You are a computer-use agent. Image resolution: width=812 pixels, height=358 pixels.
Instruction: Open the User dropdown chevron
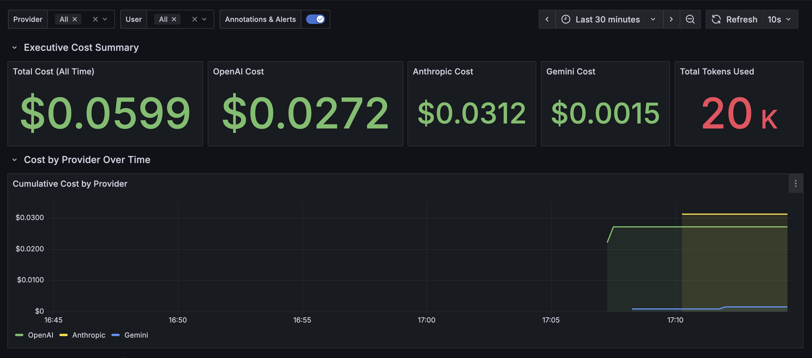204,19
